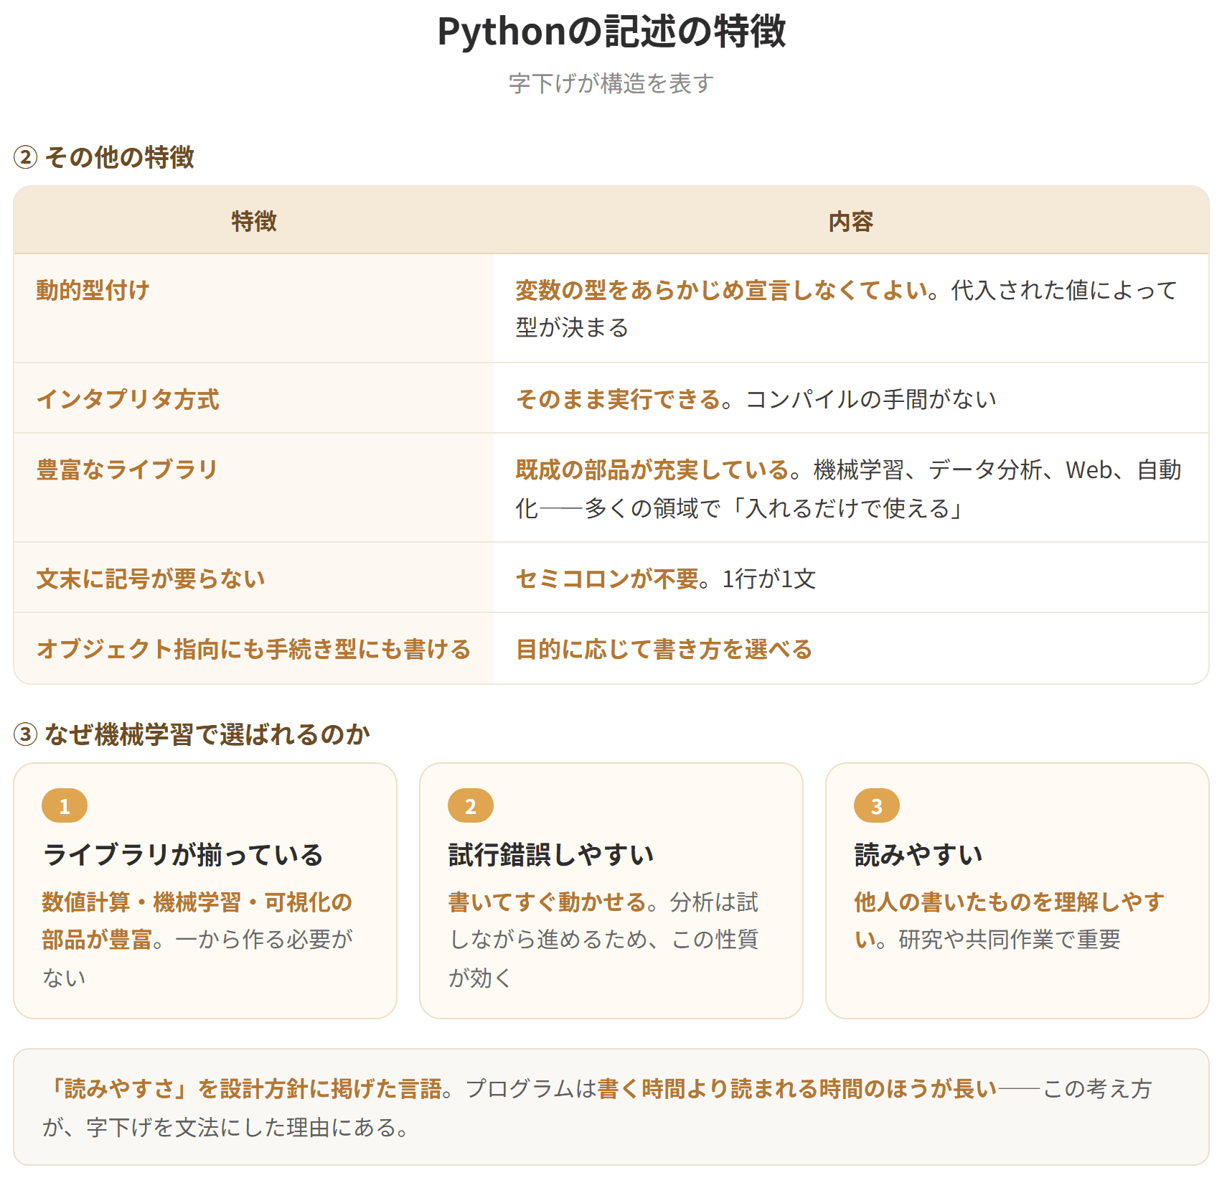Click the text 他人の書いたものを理解しやす

[1009, 902]
